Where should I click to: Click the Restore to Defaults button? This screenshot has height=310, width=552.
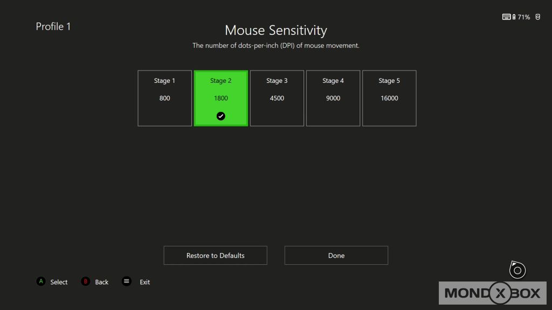(216, 256)
